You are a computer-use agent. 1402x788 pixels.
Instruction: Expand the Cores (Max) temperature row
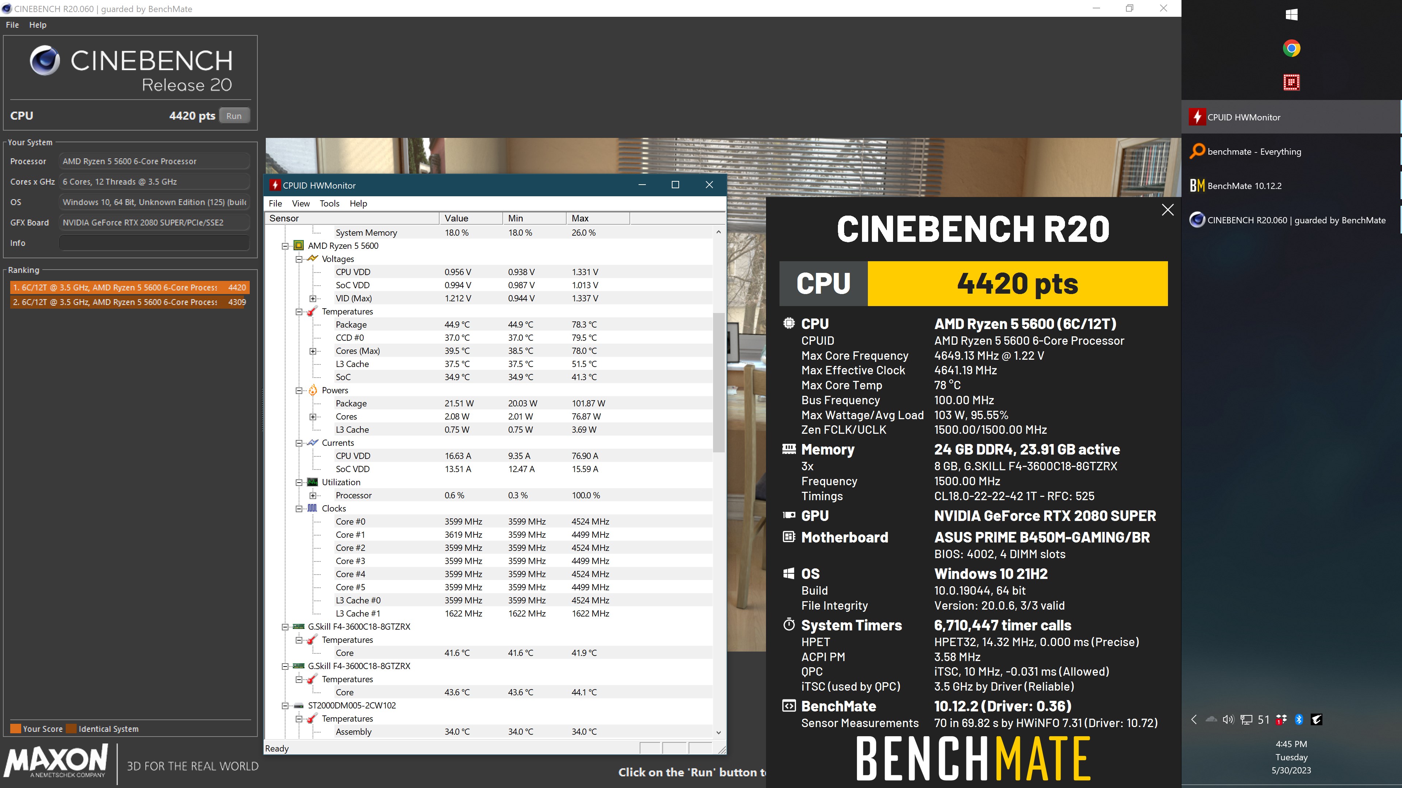pyautogui.click(x=313, y=351)
